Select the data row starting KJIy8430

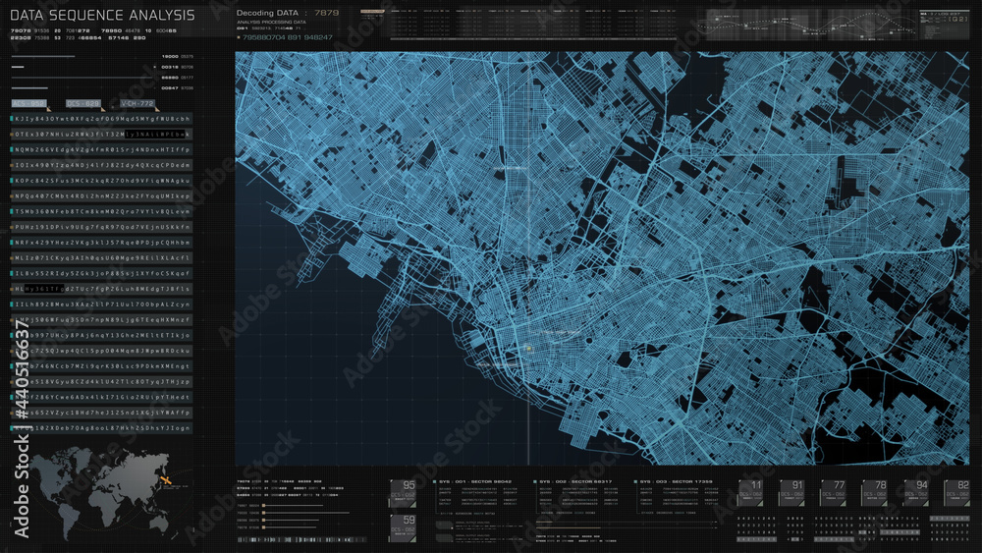(101, 119)
